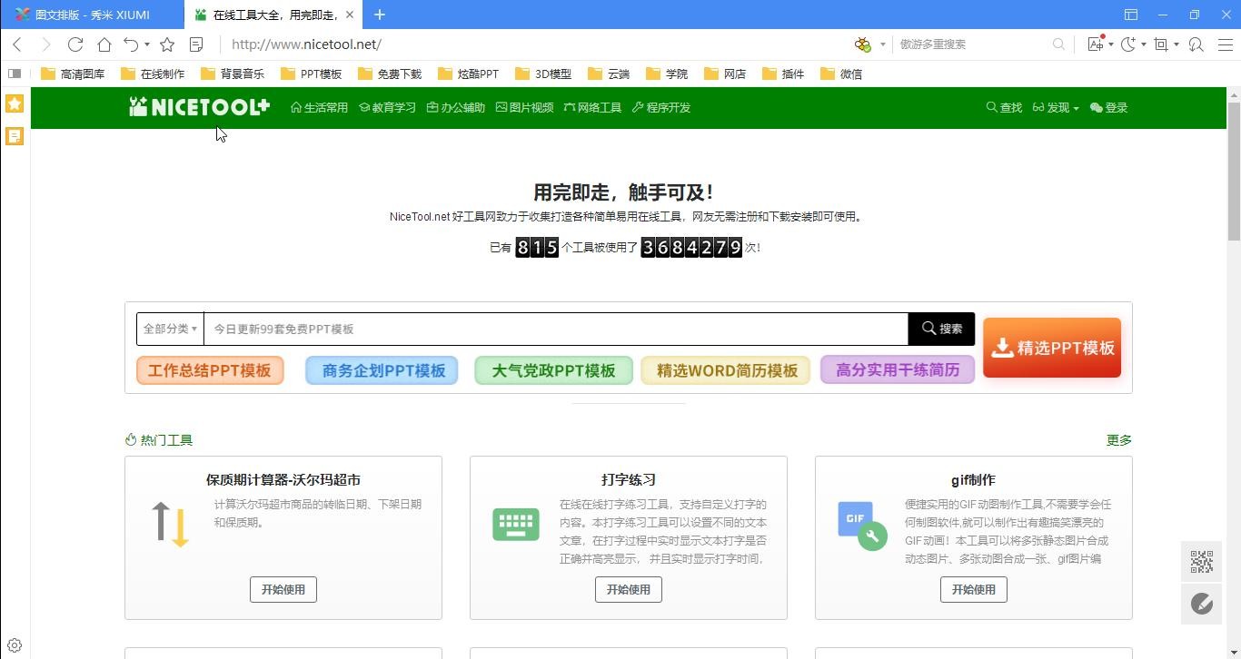The width and height of the screenshot is (1241, 659).
Task: Open the 图片视频 menu in site navigation
Action: pos(524,108)
